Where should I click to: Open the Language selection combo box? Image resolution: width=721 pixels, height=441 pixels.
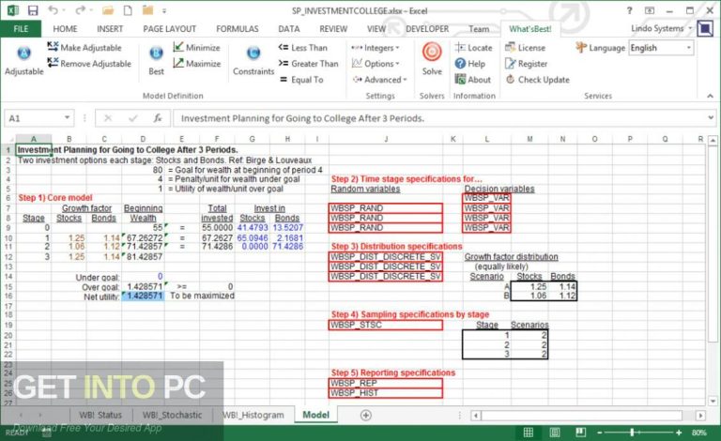tap(661, 48)
